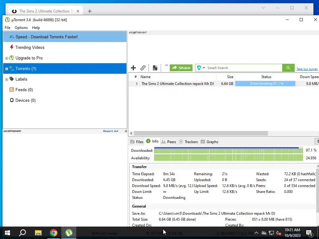Open the Options menu

pos(21,28)
